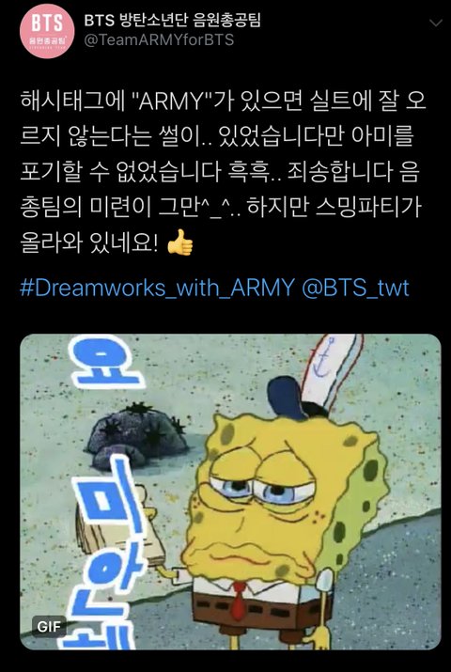Click the blue 요 caption letter in GIF
Viewport: 451px width, 672px height.
click(x=104, y=360)
